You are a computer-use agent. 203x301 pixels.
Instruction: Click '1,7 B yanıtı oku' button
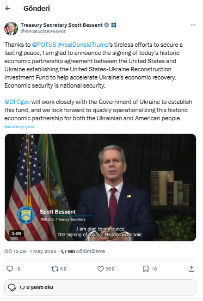tap(100, 287)
